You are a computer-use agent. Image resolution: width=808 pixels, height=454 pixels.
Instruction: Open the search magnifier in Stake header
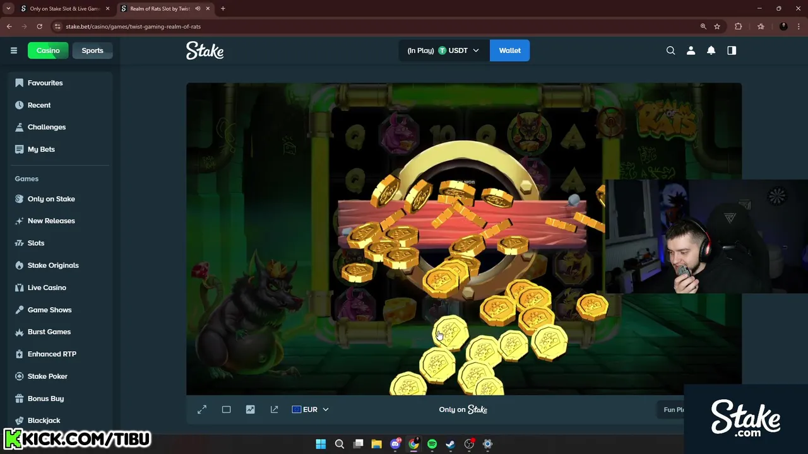670,50
